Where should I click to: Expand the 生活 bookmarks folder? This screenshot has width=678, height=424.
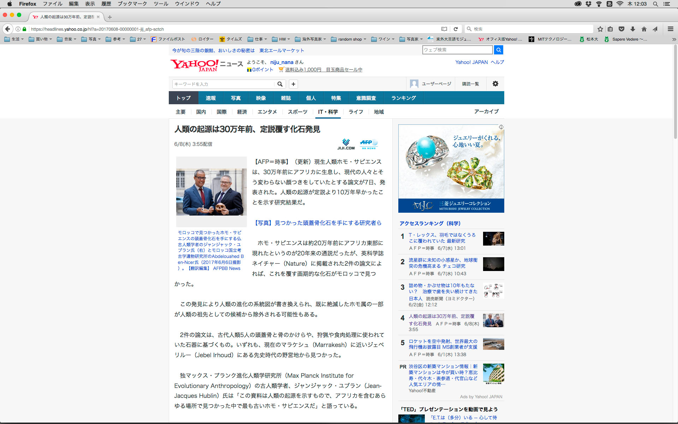click(14, 39)
